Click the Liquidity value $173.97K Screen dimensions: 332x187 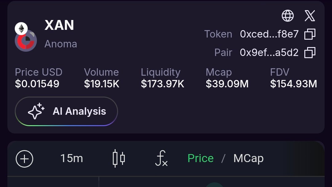click(x=163, y=84)
